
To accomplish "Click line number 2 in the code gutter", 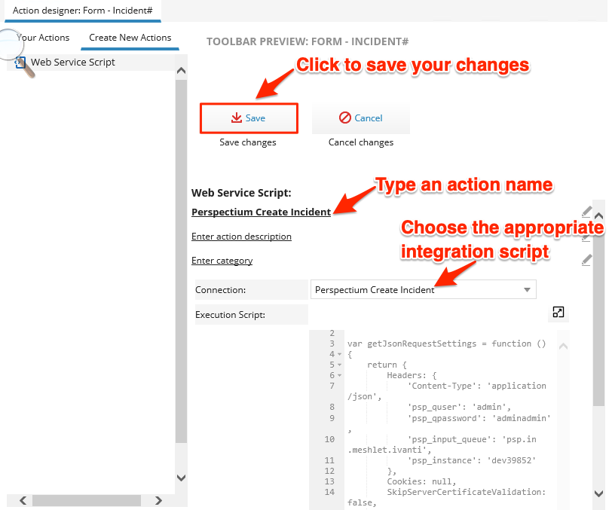I will [x=332, y=333].
